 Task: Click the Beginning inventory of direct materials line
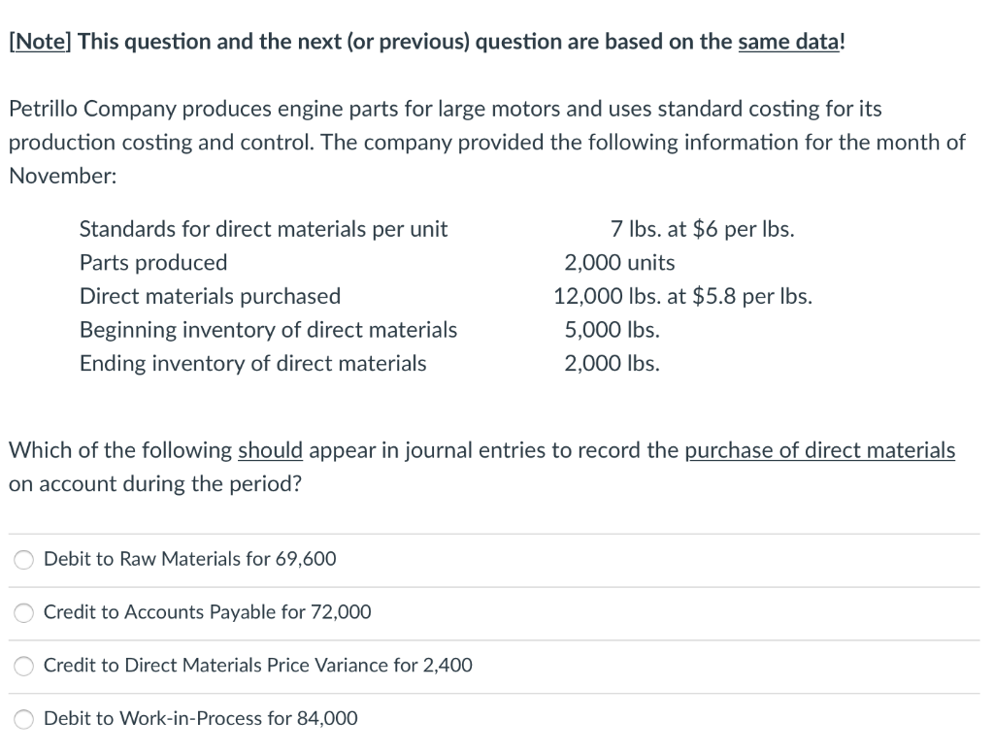click(x=268, y=330)
